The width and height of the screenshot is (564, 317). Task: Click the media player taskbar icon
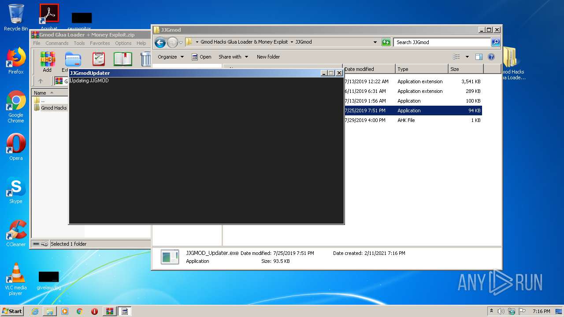coord(65,311)
